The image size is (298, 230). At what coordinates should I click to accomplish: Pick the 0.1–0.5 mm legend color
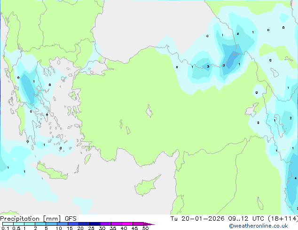tap(8, 224)
